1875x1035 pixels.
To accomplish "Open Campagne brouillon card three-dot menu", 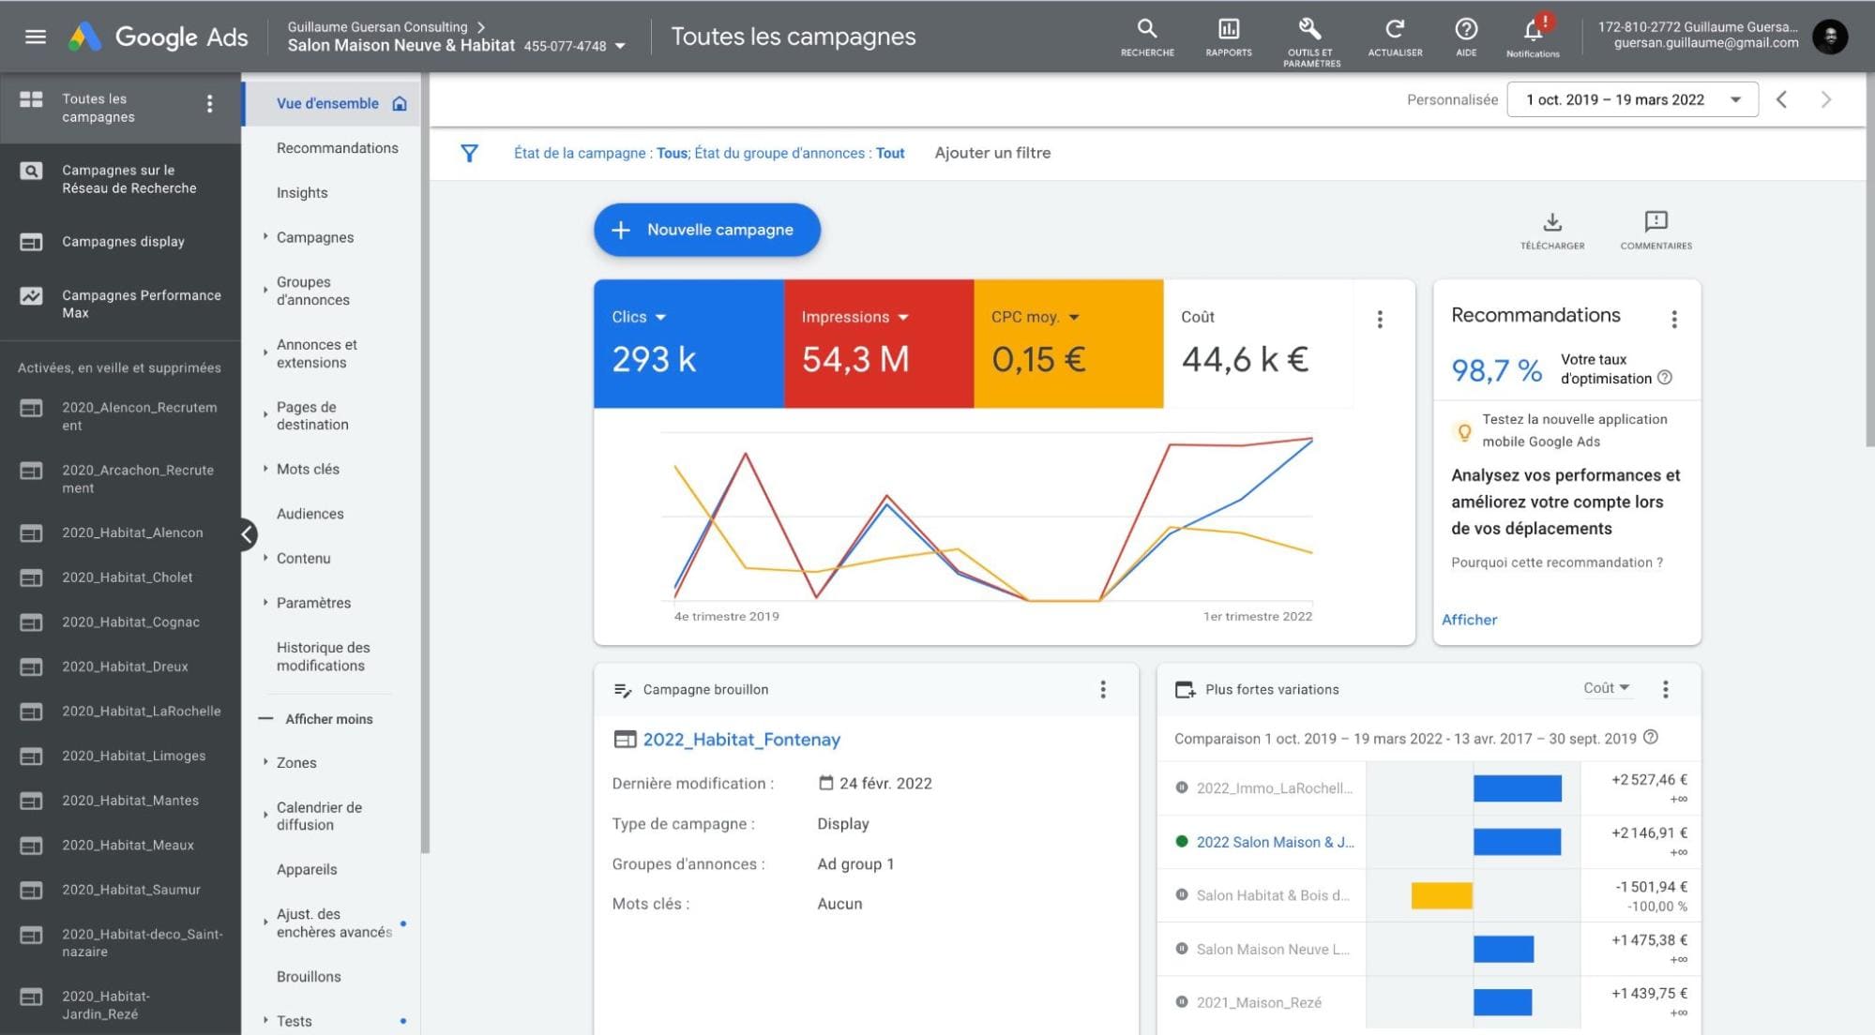I will click(1103, 690).
